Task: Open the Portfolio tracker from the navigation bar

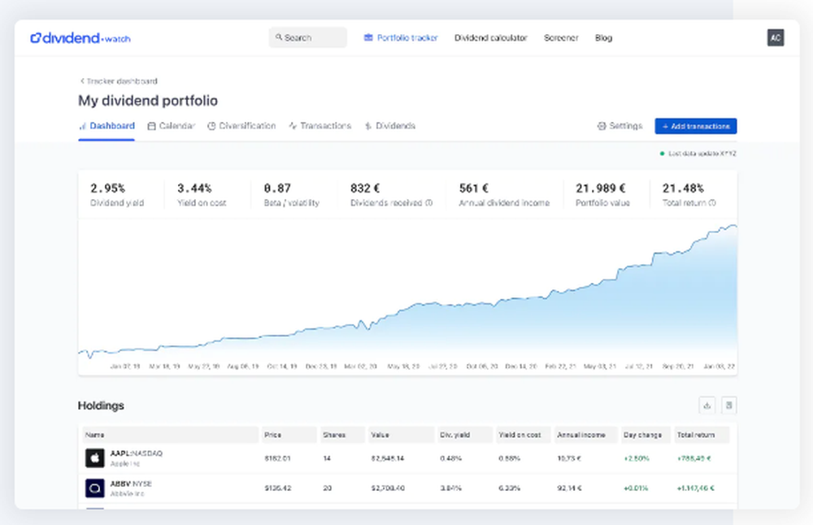Action: pos(401,37)
